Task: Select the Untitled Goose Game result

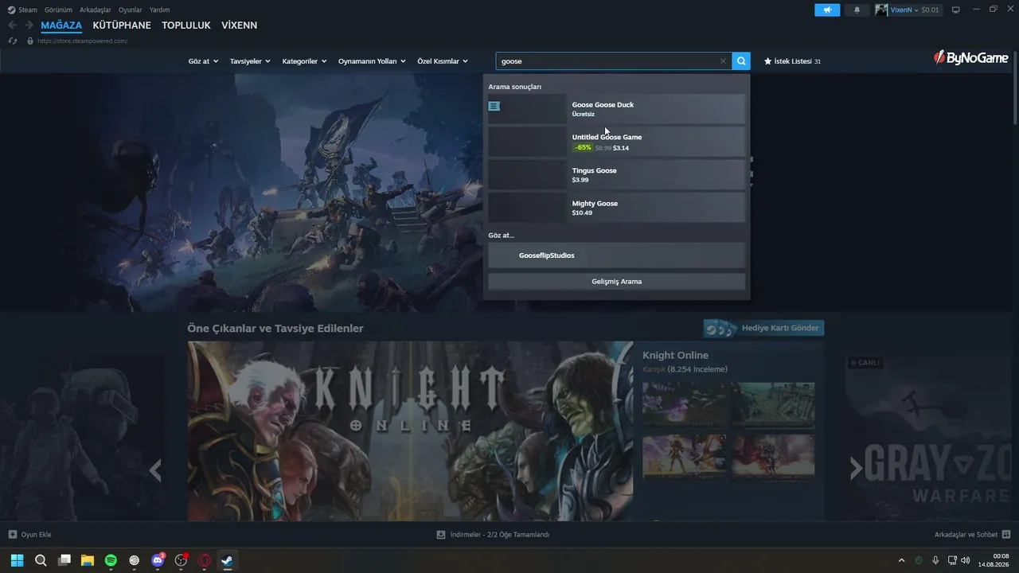Action: [x=617, y=142]
